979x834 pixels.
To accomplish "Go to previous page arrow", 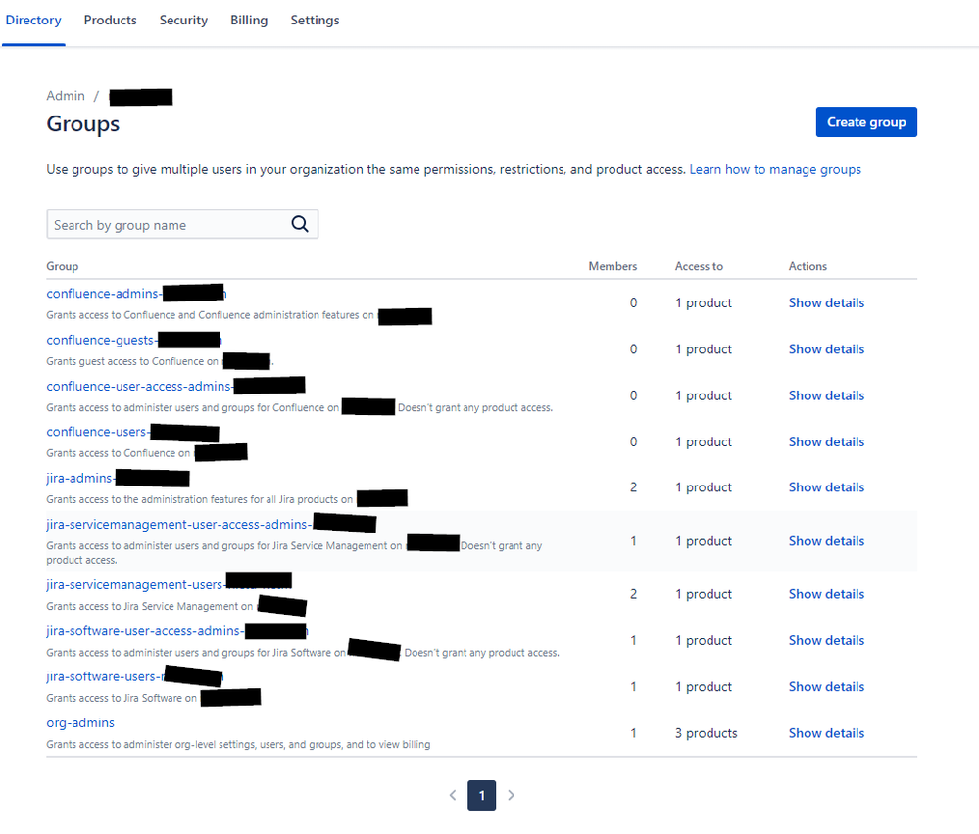I will coord(453,795).
